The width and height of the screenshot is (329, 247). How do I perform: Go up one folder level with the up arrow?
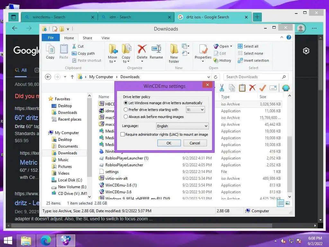[x=72, y=77]
